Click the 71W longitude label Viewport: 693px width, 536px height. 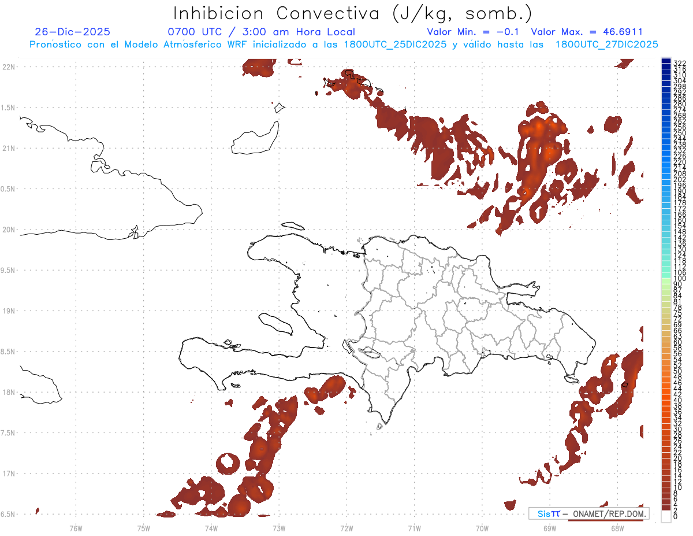(x=414, y=528)
